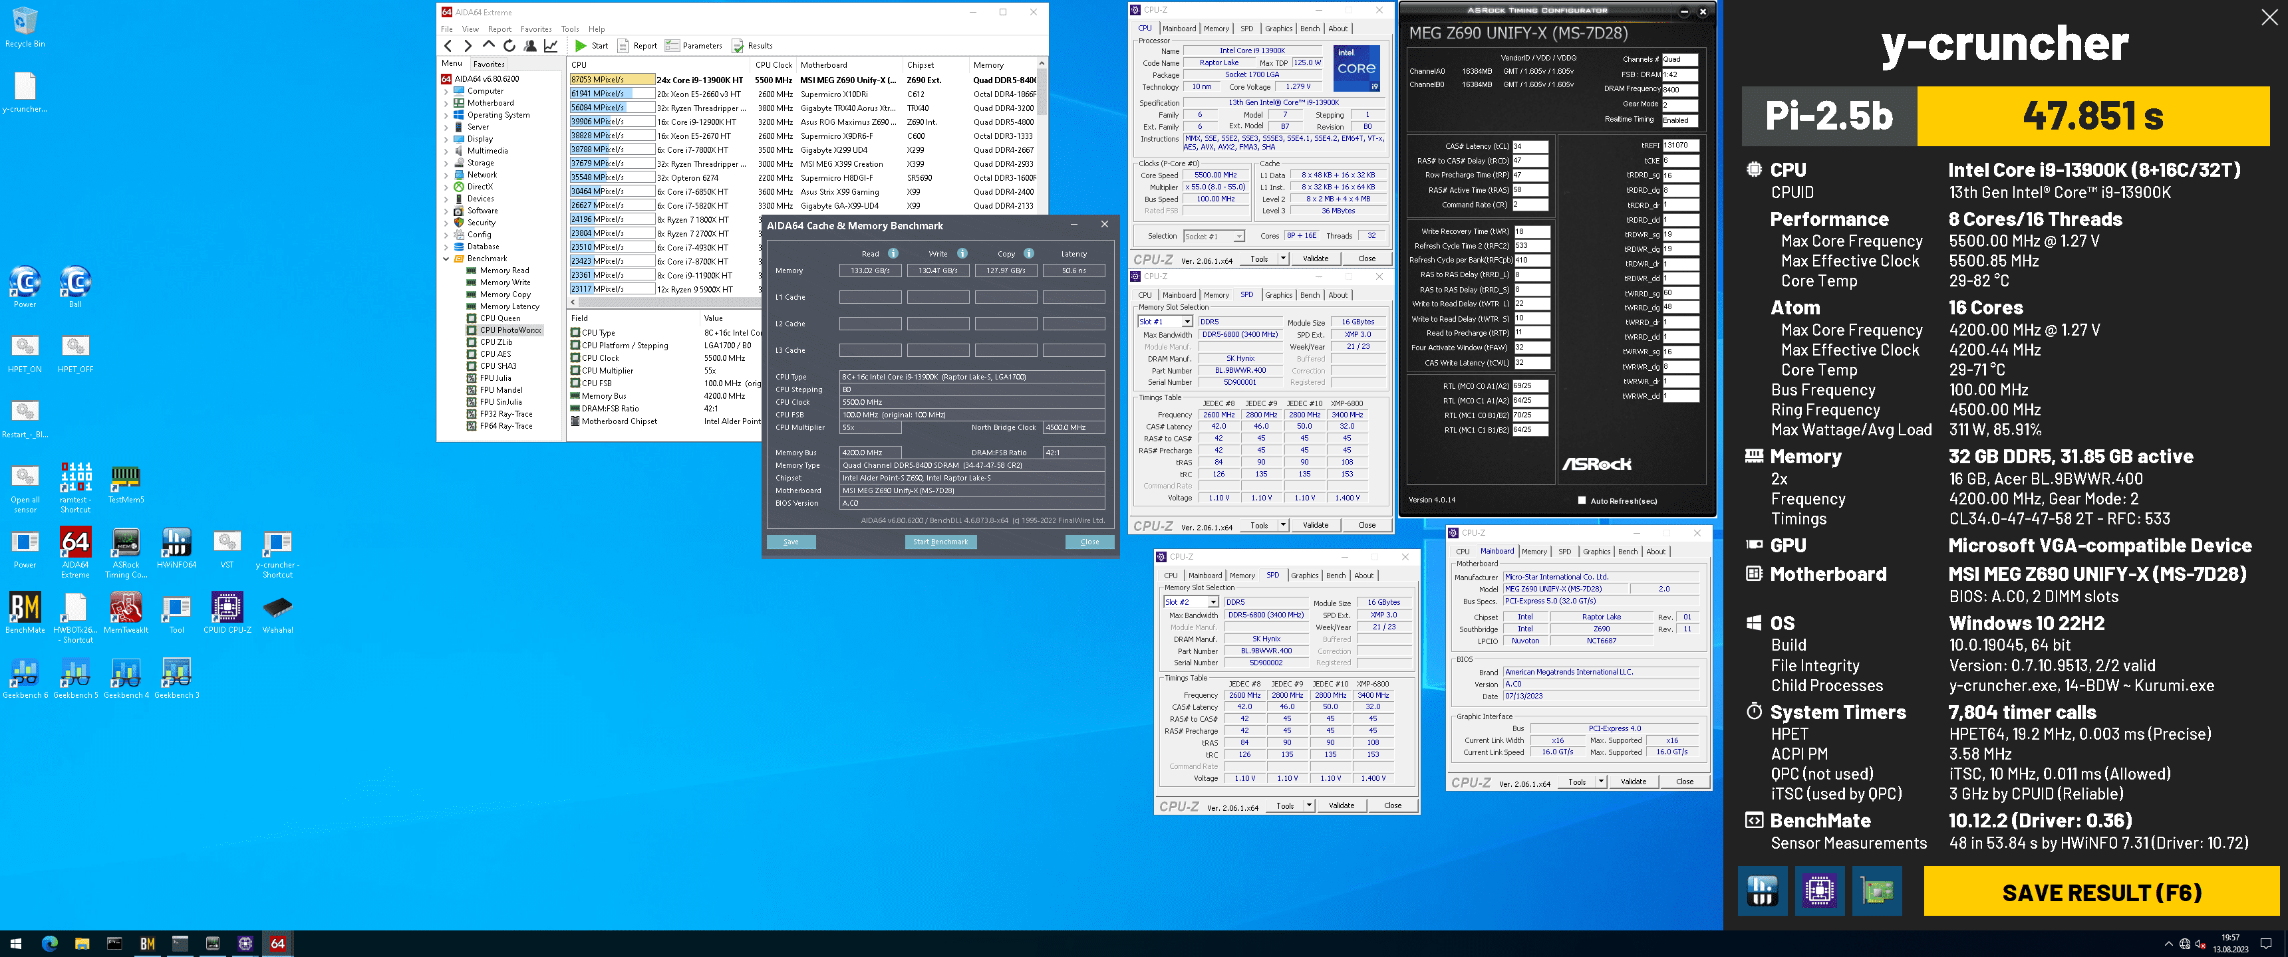
Task: Click the SAVE RESULT (F6) button
Action: click(2100, 892)
